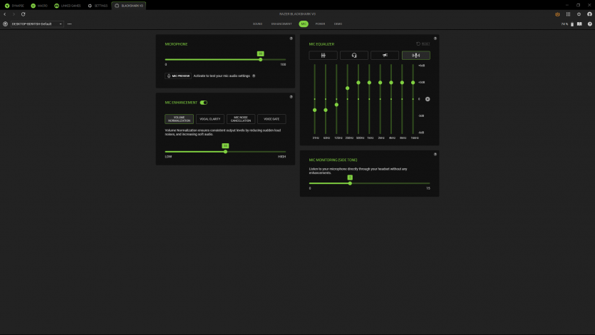The image size is (595, 335).
Task: Select the Voice Gate enhancement mode
Action: 271,119
